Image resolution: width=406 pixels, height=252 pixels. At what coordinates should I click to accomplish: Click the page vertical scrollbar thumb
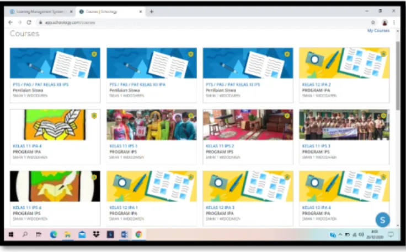[x=398, y=75]
